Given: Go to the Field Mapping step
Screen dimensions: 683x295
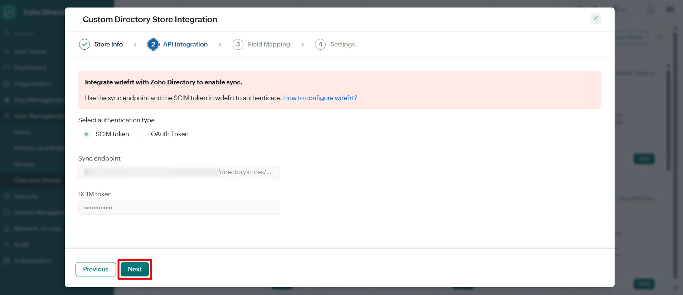Looking at the screenshot, I should (x=269, y=44).
